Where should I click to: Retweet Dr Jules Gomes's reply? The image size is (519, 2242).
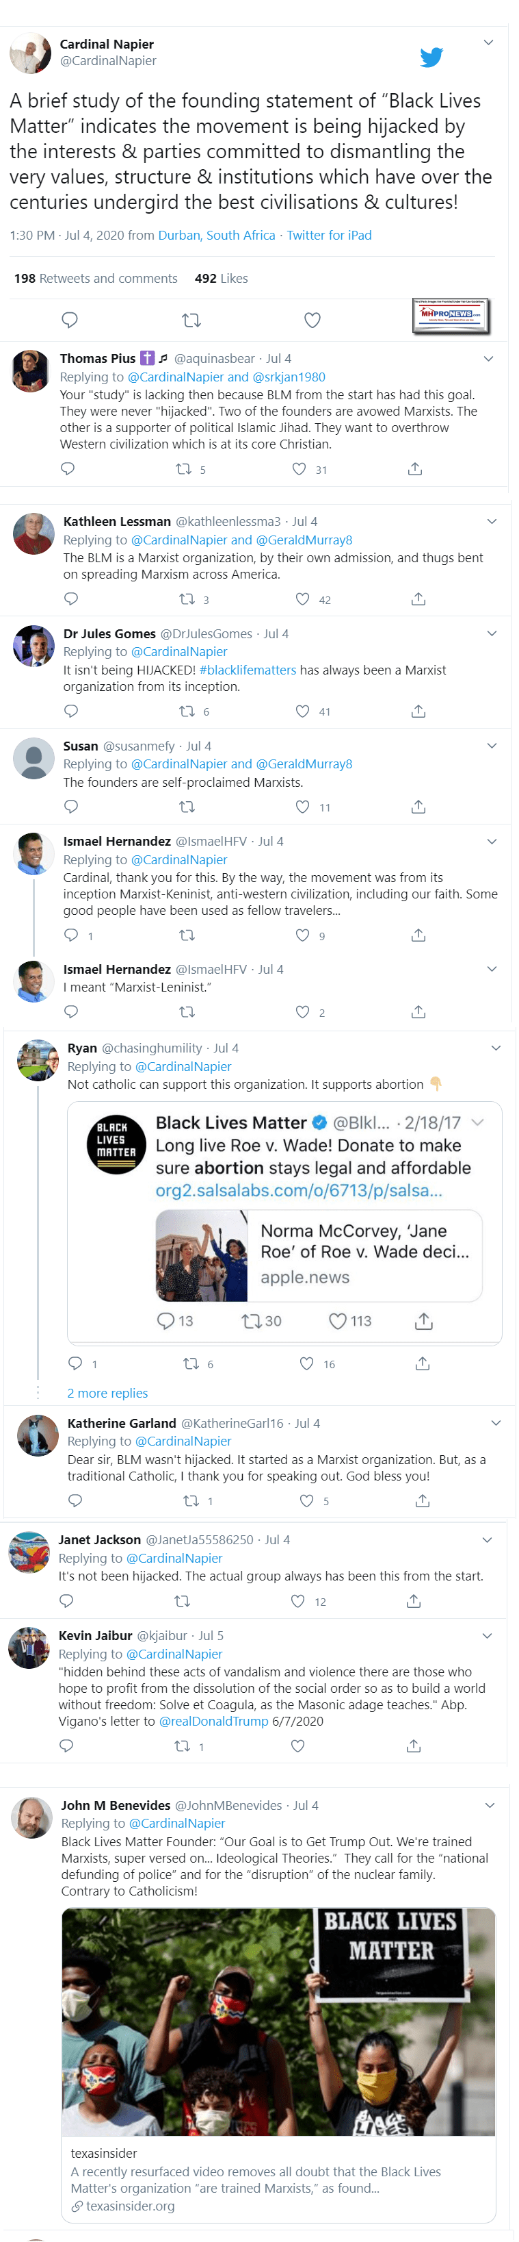pyautogui.click(x=187, y=711)
